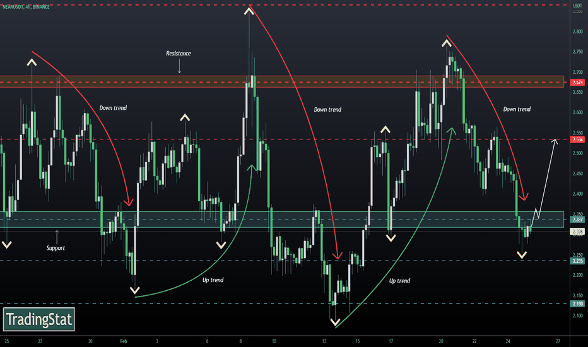Click the 2.700 price axis tick
This screenshot has width=588, height=347.
click(577, 72)
